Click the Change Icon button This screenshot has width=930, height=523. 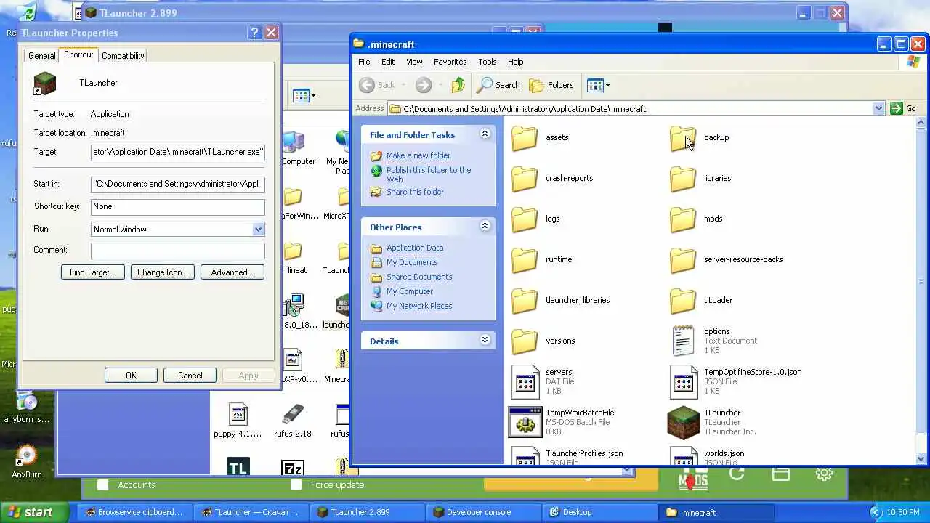162,272
